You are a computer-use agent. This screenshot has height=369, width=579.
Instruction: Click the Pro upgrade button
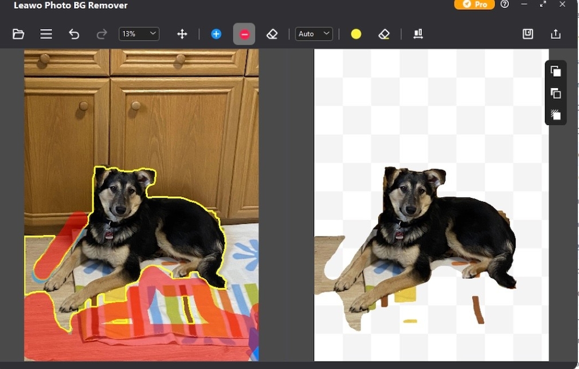(474, 5)
